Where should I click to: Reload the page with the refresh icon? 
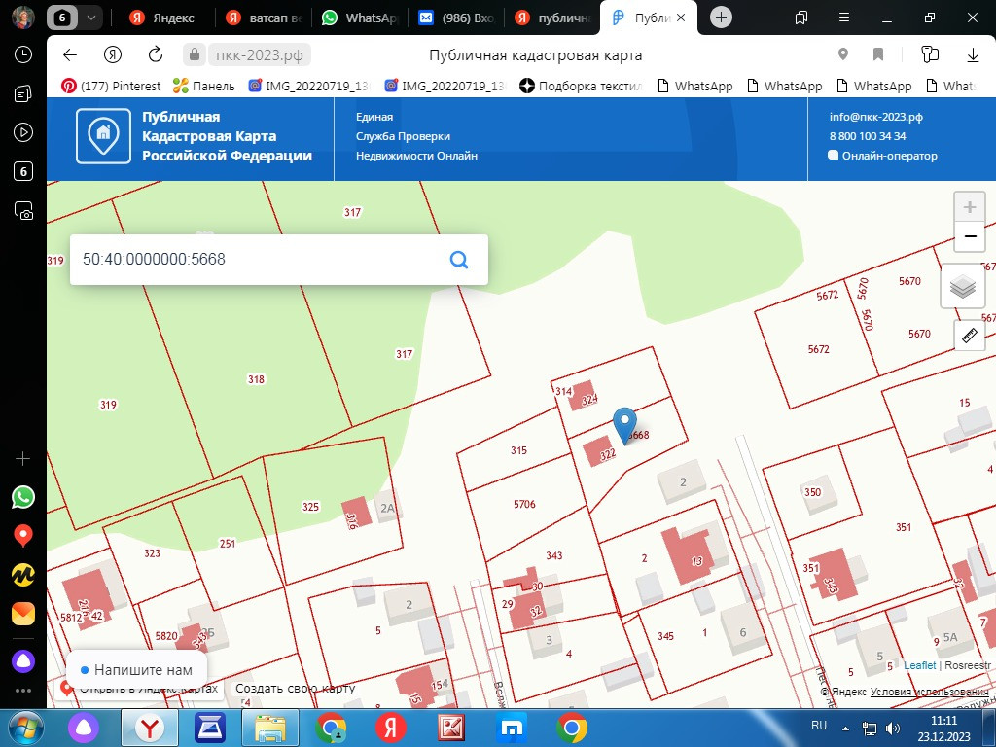pos(156,54)
